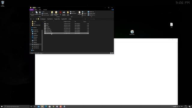
Task: Click the History (Geçmiş) ribbon button
Action: click(x=84, y=15)
